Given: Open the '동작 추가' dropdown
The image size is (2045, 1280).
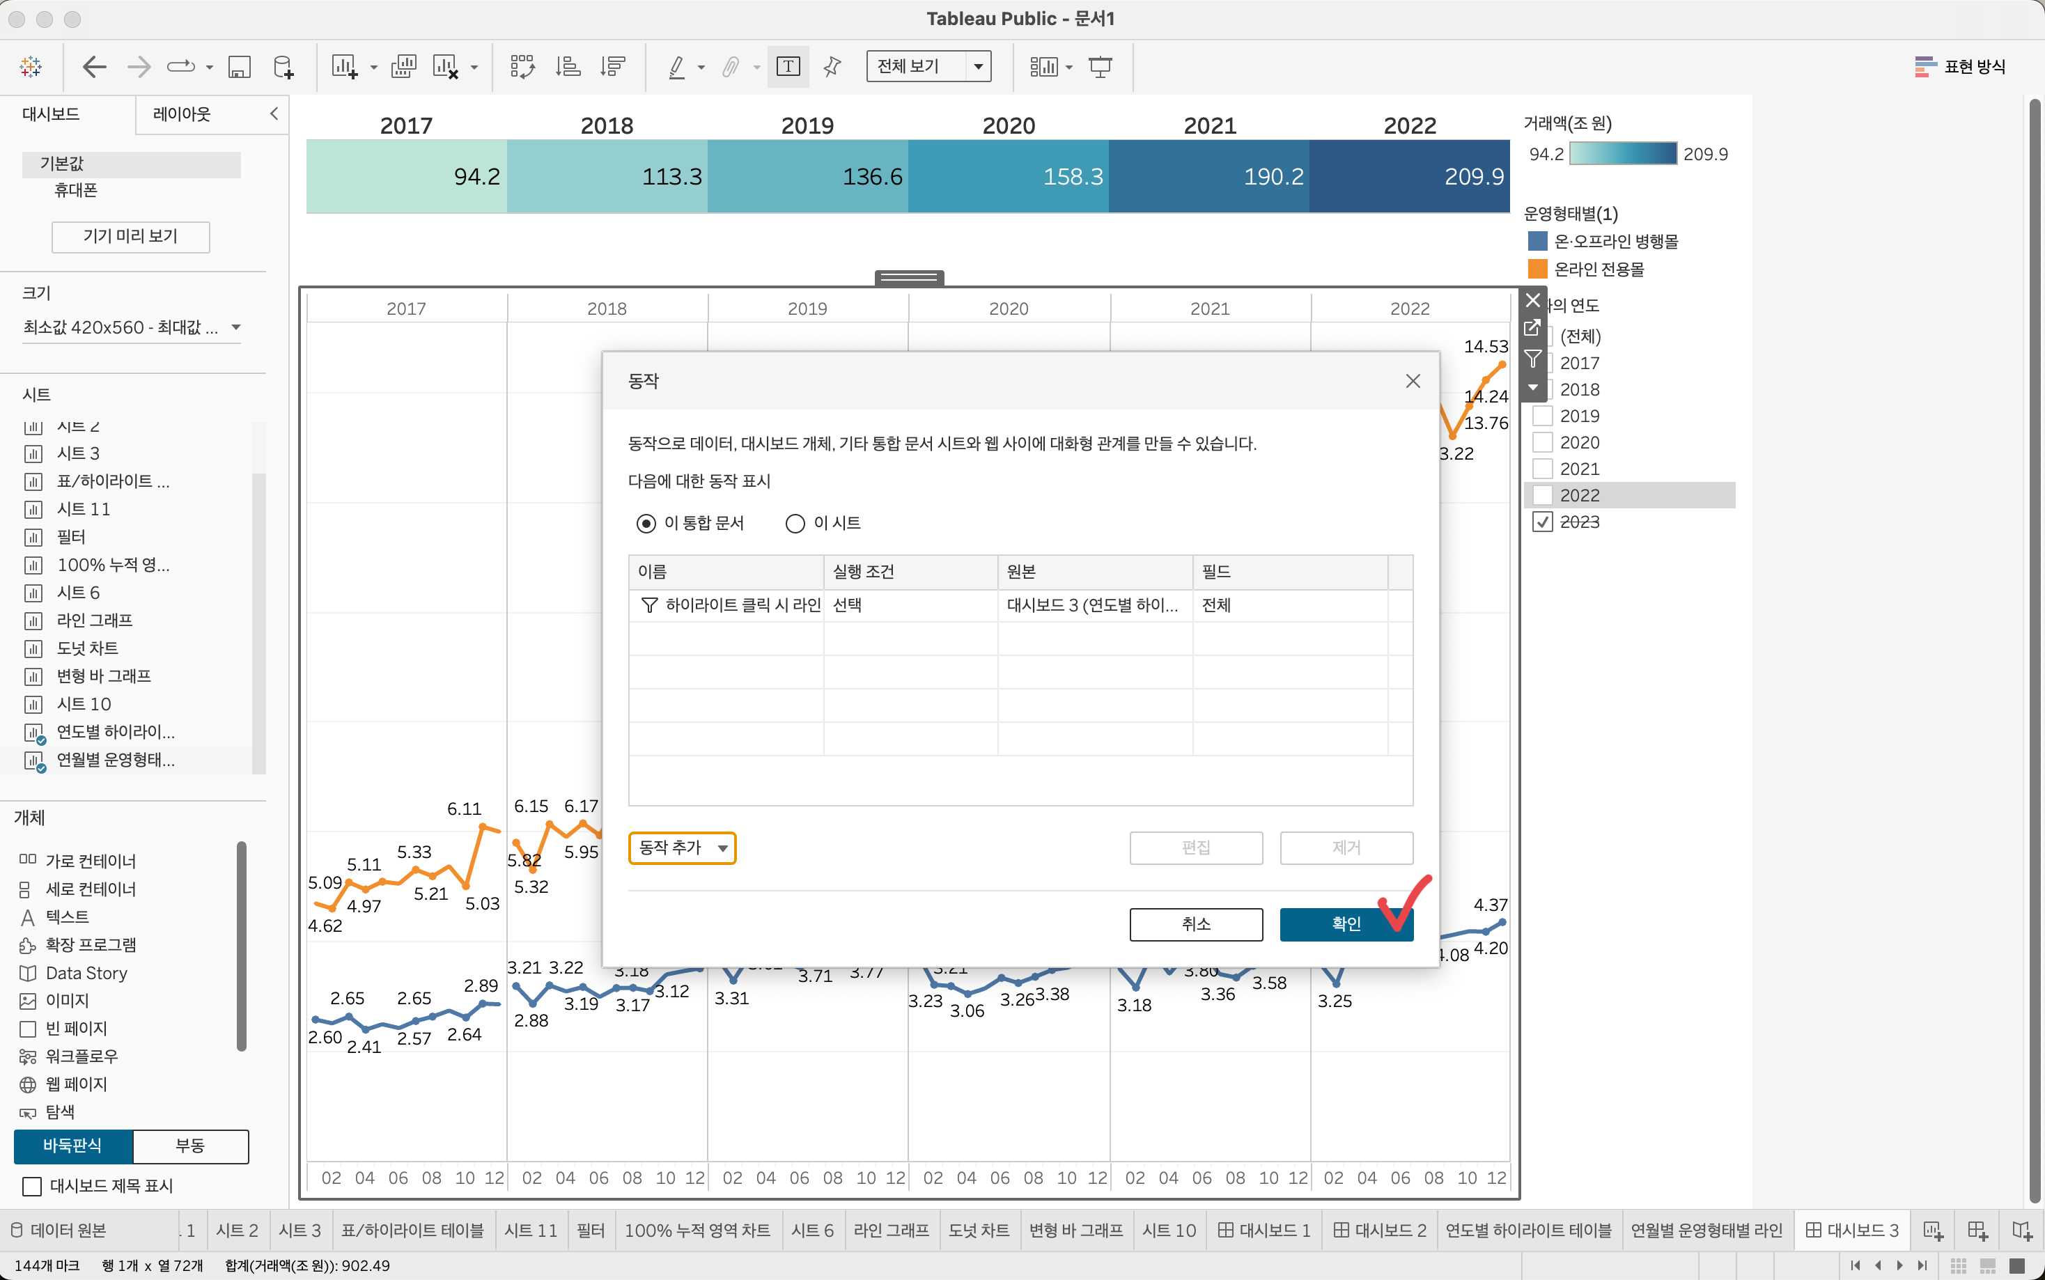Looking at the screenshot, I should (682, 848).
